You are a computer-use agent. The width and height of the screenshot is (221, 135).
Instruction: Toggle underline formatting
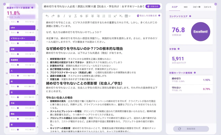(70, 16)
